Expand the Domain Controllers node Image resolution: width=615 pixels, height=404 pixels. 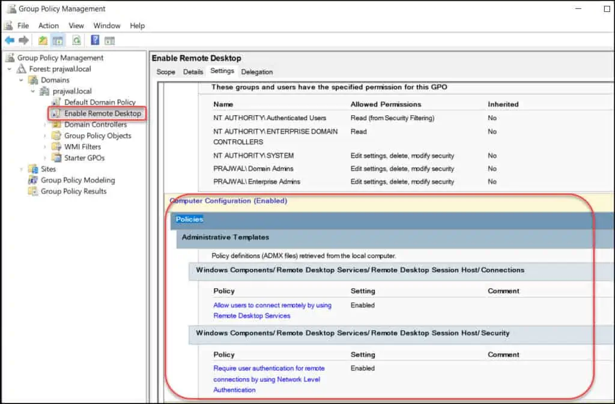tap(44, 125)
